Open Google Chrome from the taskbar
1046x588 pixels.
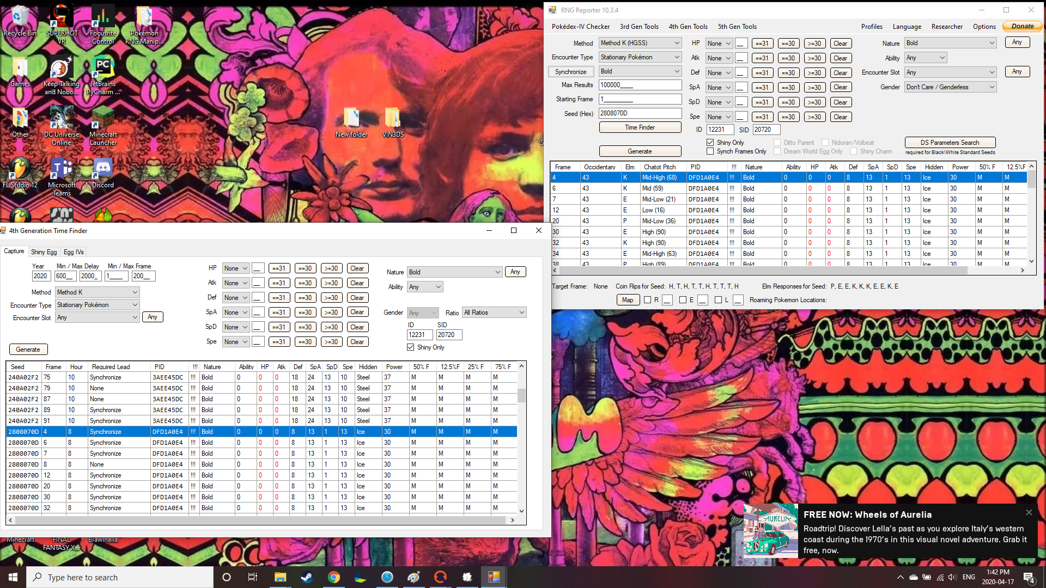tap(333, 577)
